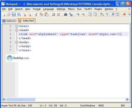This screenshot has width=132, height=108.
Task: Place cursor on the </head> line
Action: click(25, 38)
